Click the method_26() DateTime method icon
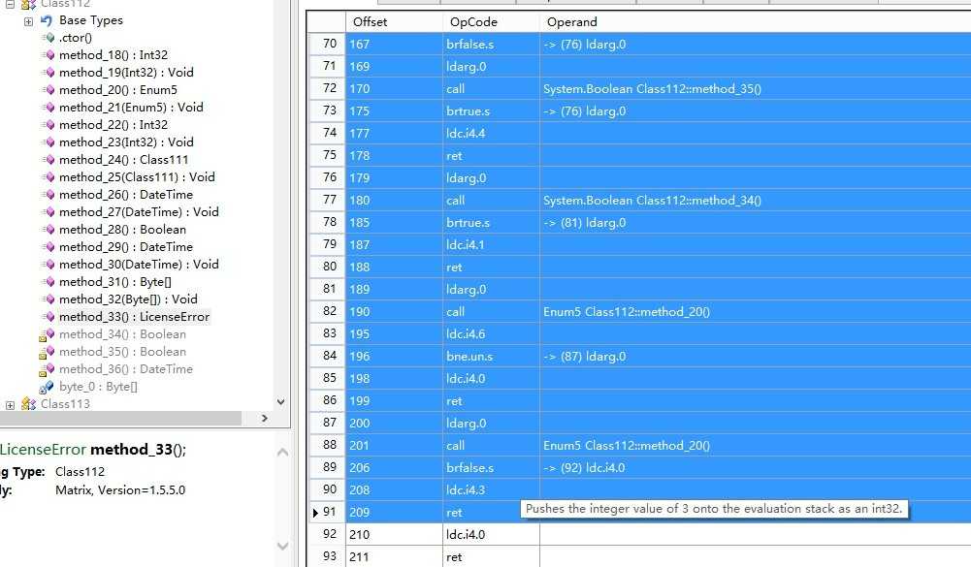Image resolution: width=971 pixels, height=567 pixels. point(49,195)
